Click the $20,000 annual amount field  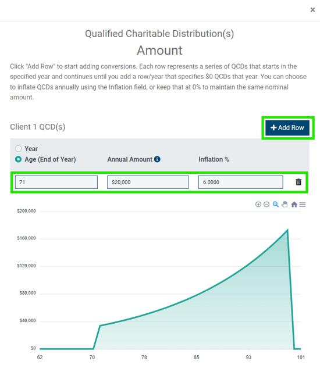coord(148,182)
